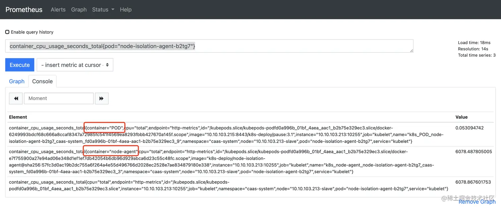Click the Resolution: 14s text

tap(473, 49)
